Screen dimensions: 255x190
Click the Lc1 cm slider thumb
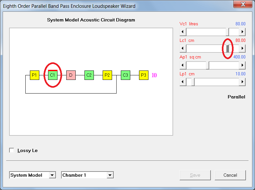227,48
